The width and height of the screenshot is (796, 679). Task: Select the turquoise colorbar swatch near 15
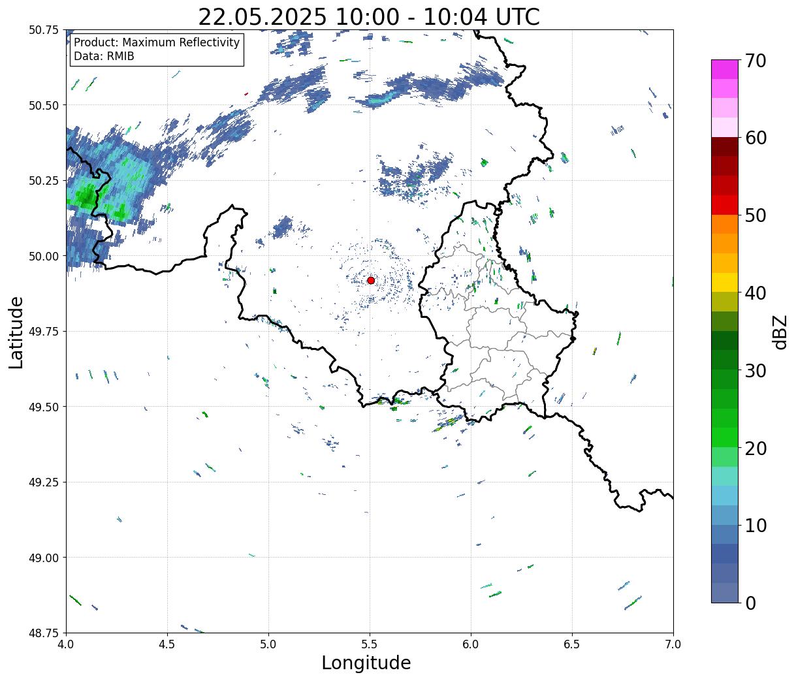[725, 476]
